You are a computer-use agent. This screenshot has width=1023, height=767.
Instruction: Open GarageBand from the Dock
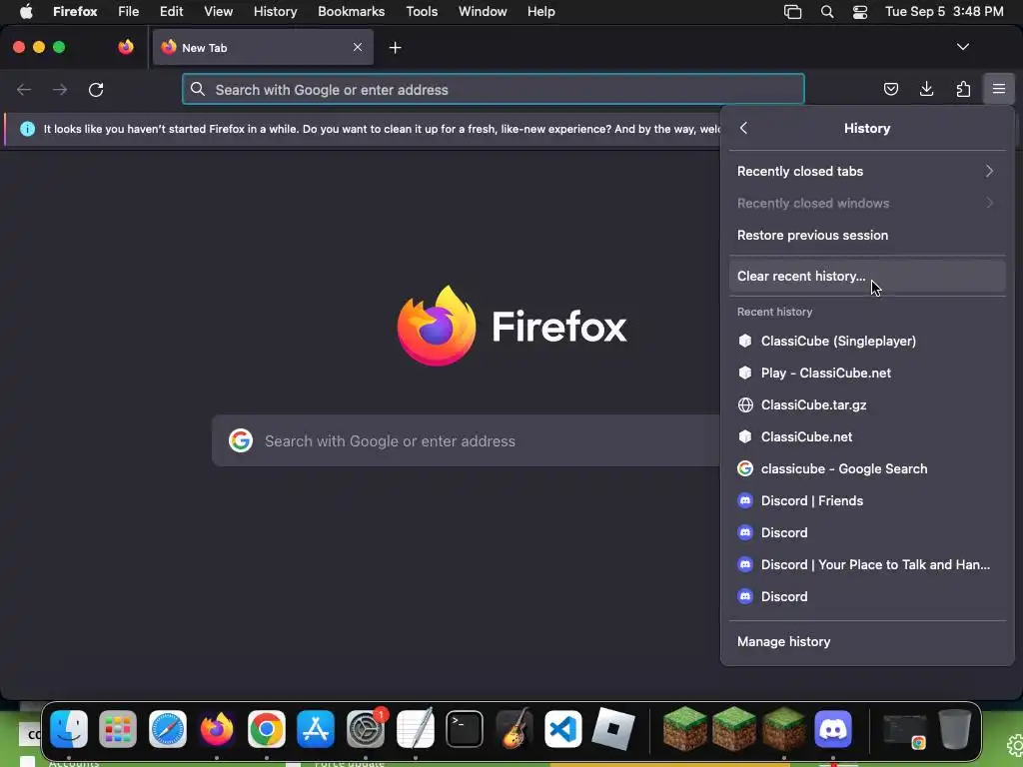pyautogui.click(x=514, y=728)
